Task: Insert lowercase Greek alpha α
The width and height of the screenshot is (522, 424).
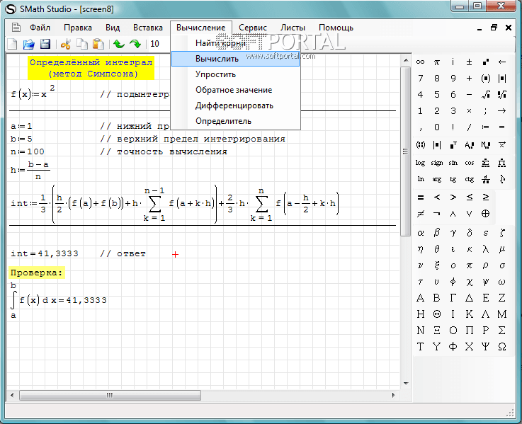Action: click(421, 233)
